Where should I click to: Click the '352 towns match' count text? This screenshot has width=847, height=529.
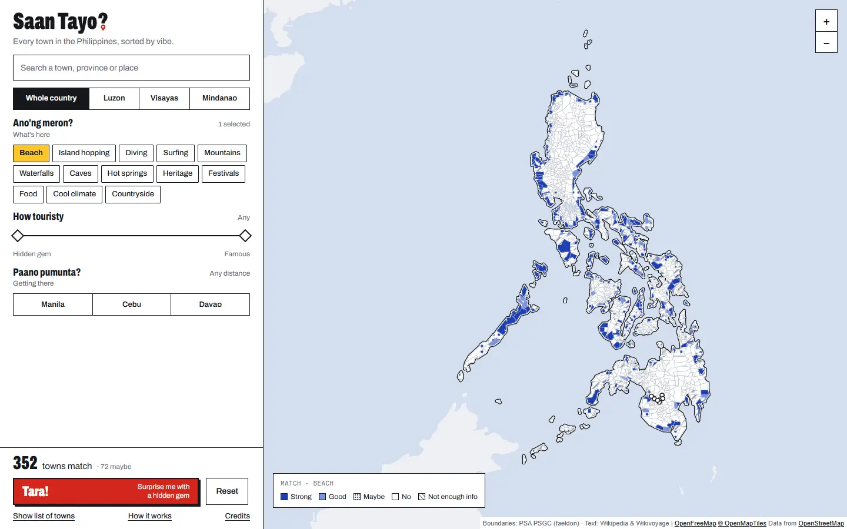(52, 464)
